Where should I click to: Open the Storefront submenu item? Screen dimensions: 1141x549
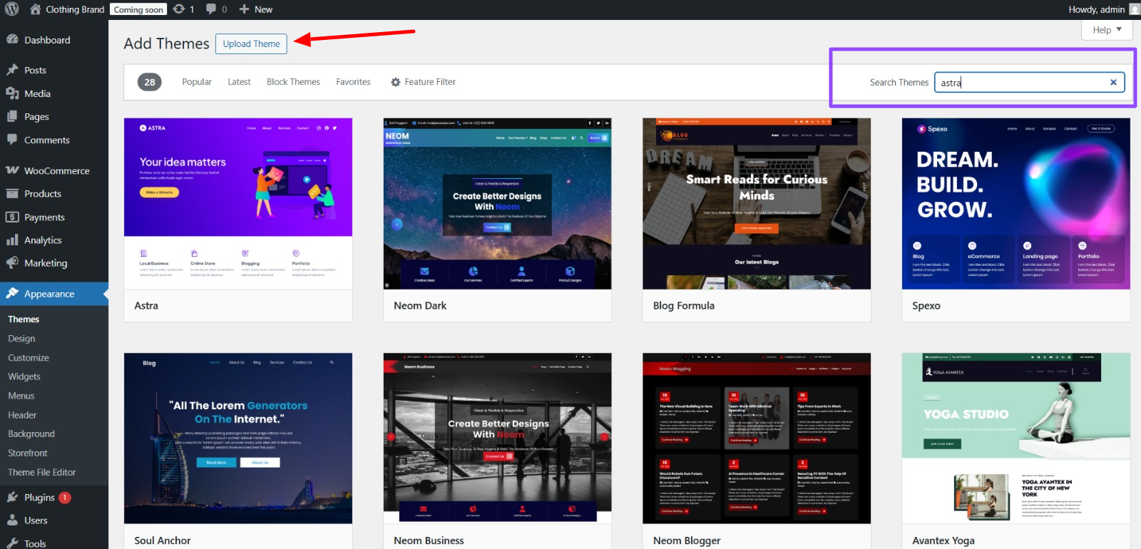point(28,453)
